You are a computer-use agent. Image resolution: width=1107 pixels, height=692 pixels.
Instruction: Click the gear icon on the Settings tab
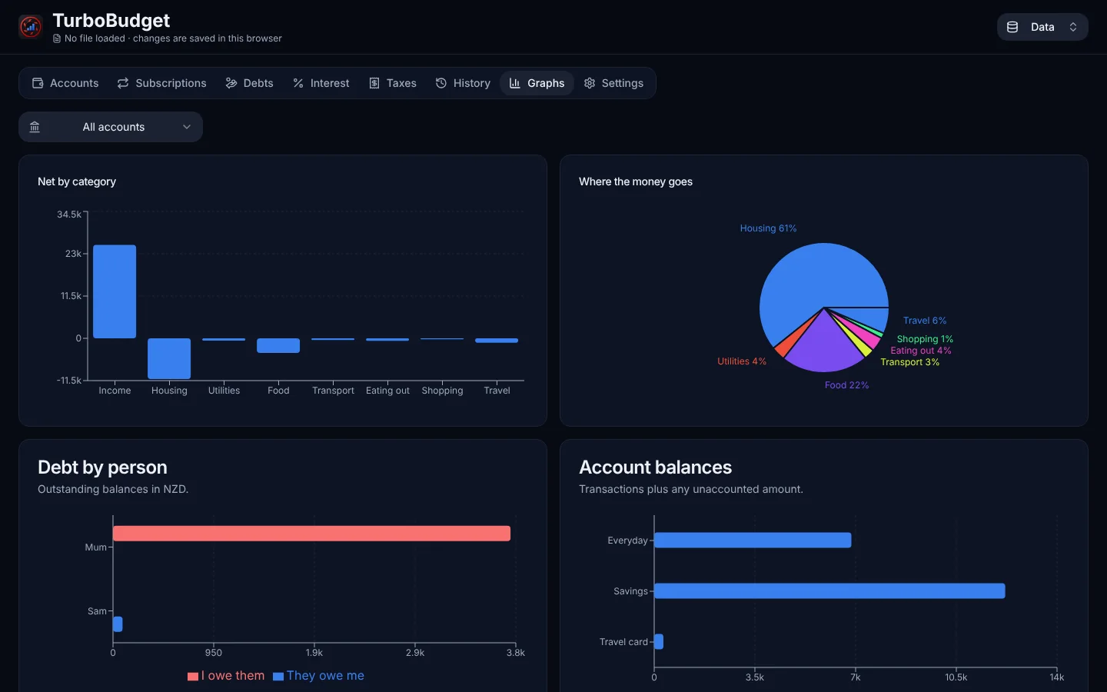coord(590,83)
